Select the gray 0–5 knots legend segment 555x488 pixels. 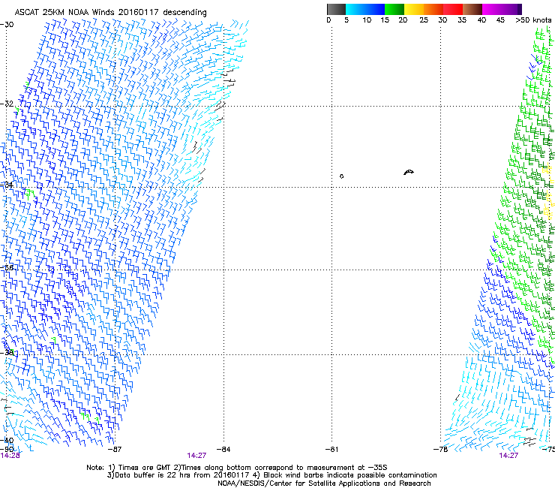coord(336,9)
